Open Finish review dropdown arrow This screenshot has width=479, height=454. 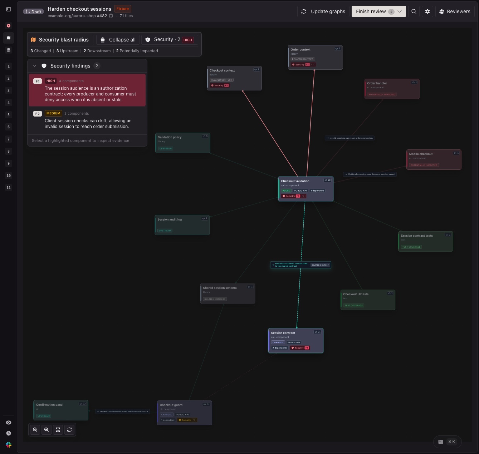pyautogui.click(x=400, y=11)
